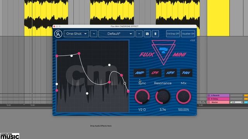Viewport: 248px width, 139px height.
Task: Open the One-Shot trigger mode dropdown
Action: click(76, 34)
